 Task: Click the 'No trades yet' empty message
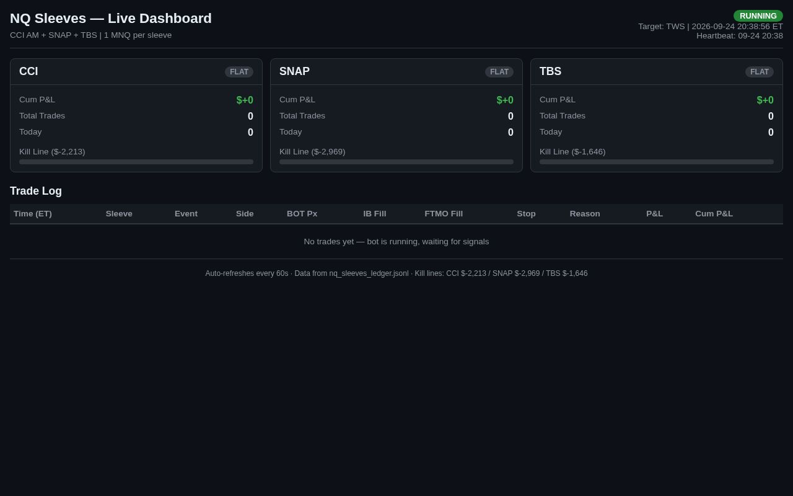[396, 242]
